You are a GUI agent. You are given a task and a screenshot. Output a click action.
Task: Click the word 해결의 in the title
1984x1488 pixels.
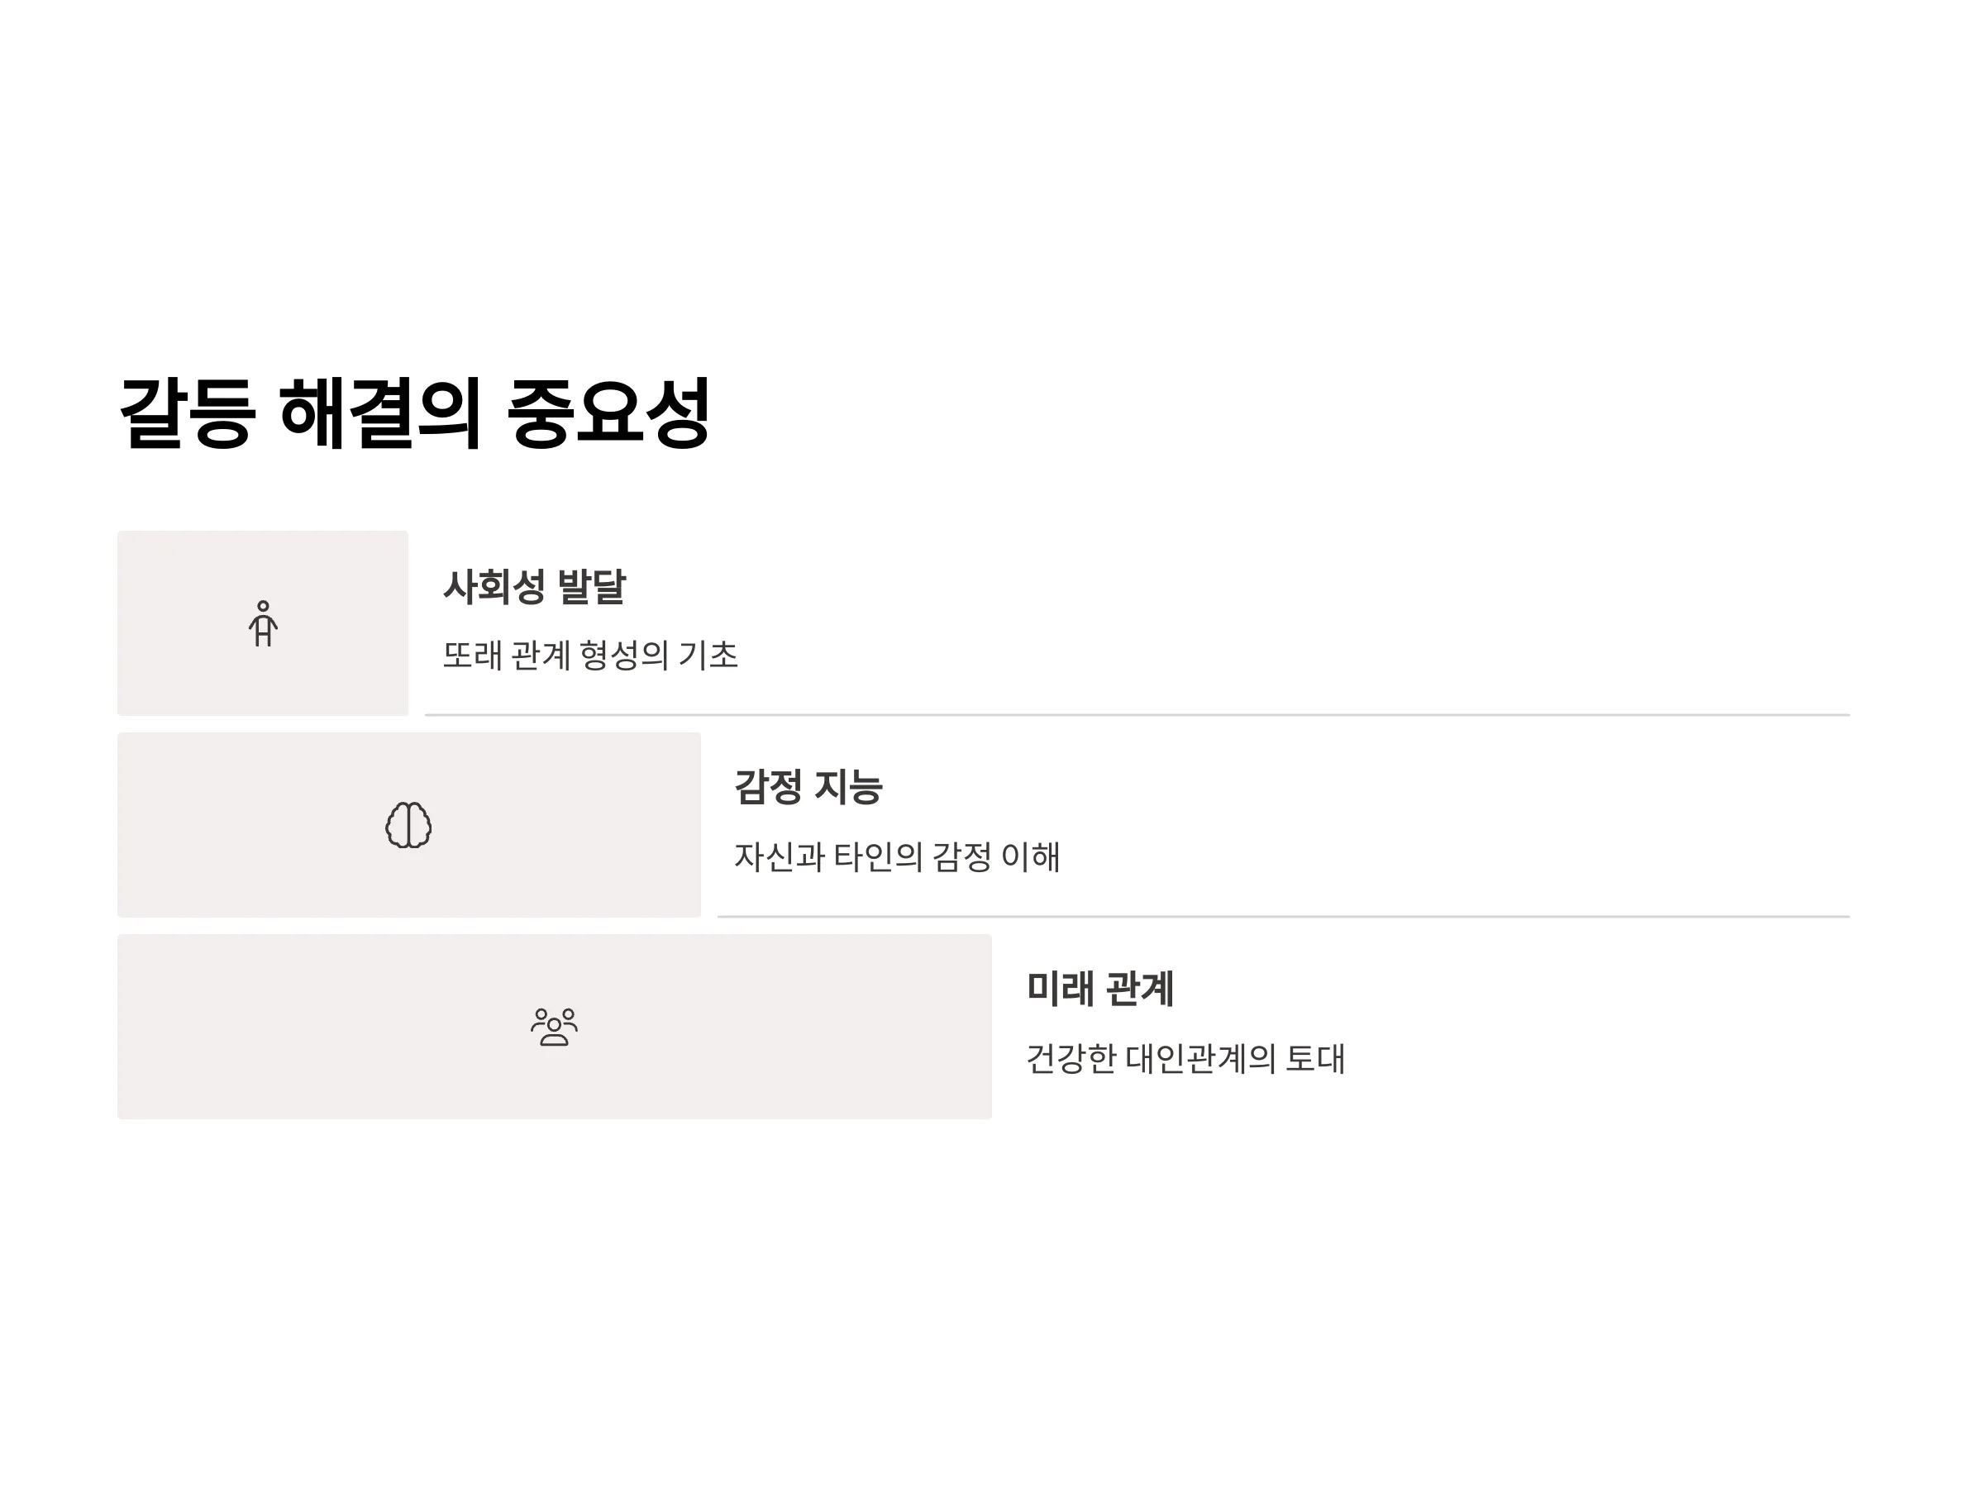tap(381, 413)
